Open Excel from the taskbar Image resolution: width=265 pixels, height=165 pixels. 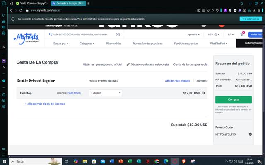(130, 161)
